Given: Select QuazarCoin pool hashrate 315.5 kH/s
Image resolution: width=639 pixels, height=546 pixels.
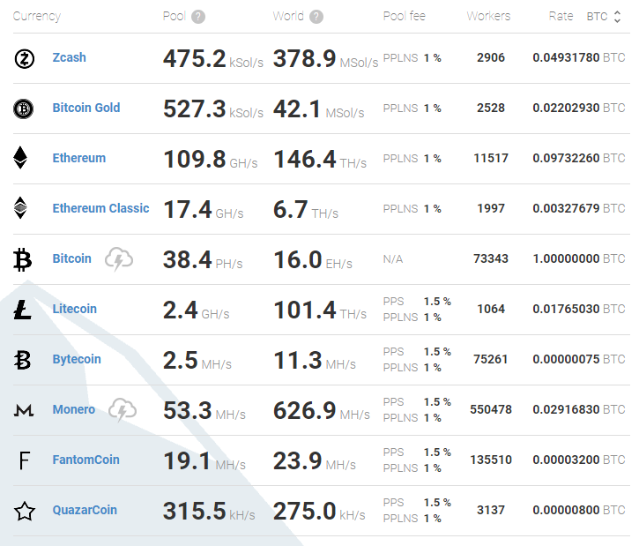Looking at the screenshot, I should click(x=209, y=511).
